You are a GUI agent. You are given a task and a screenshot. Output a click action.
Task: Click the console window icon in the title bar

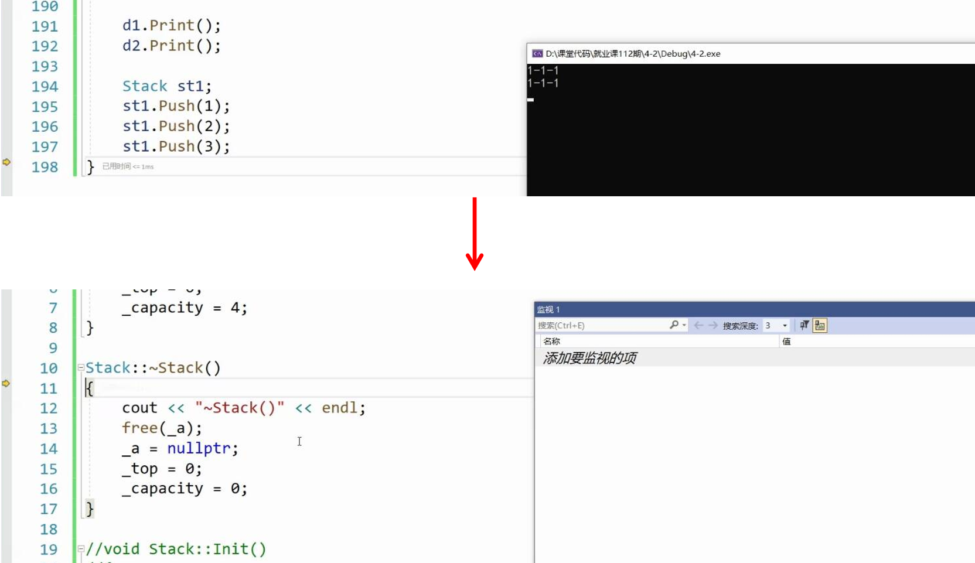tap(537, 53)
